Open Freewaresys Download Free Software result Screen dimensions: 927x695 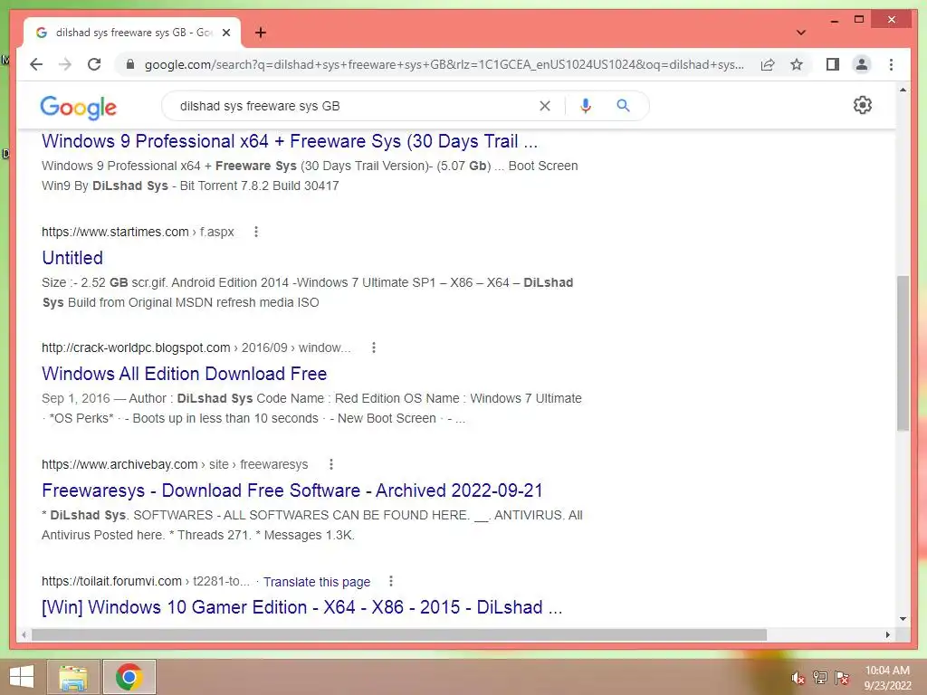pyautogui.click(x=292, y=490)
